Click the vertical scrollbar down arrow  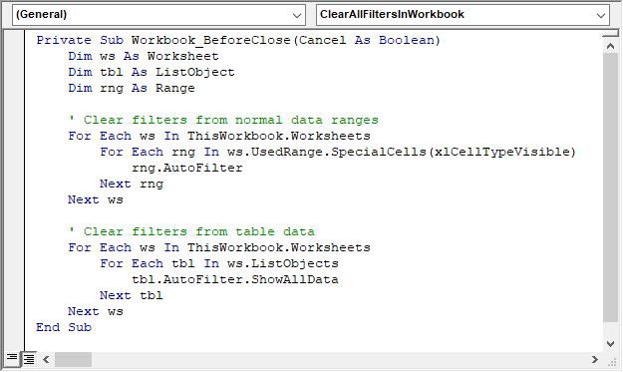[610, 343]
